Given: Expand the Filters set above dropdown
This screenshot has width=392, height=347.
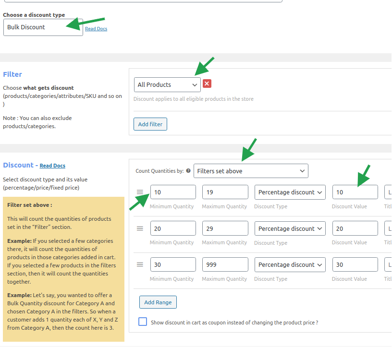Looking at the screenshot, I should 251,171.
